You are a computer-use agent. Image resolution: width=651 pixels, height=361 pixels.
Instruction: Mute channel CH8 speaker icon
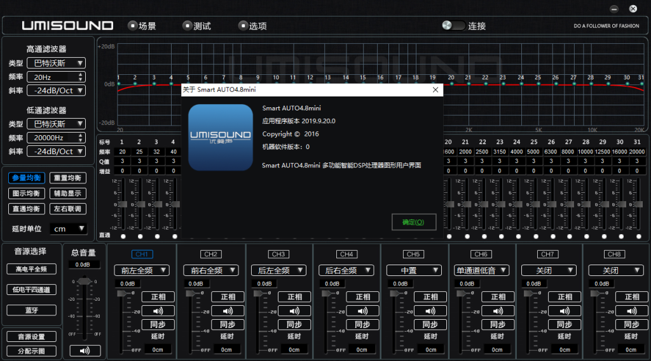click(x=631, y=311)
